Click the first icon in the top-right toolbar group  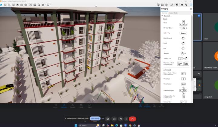point(158,5)
